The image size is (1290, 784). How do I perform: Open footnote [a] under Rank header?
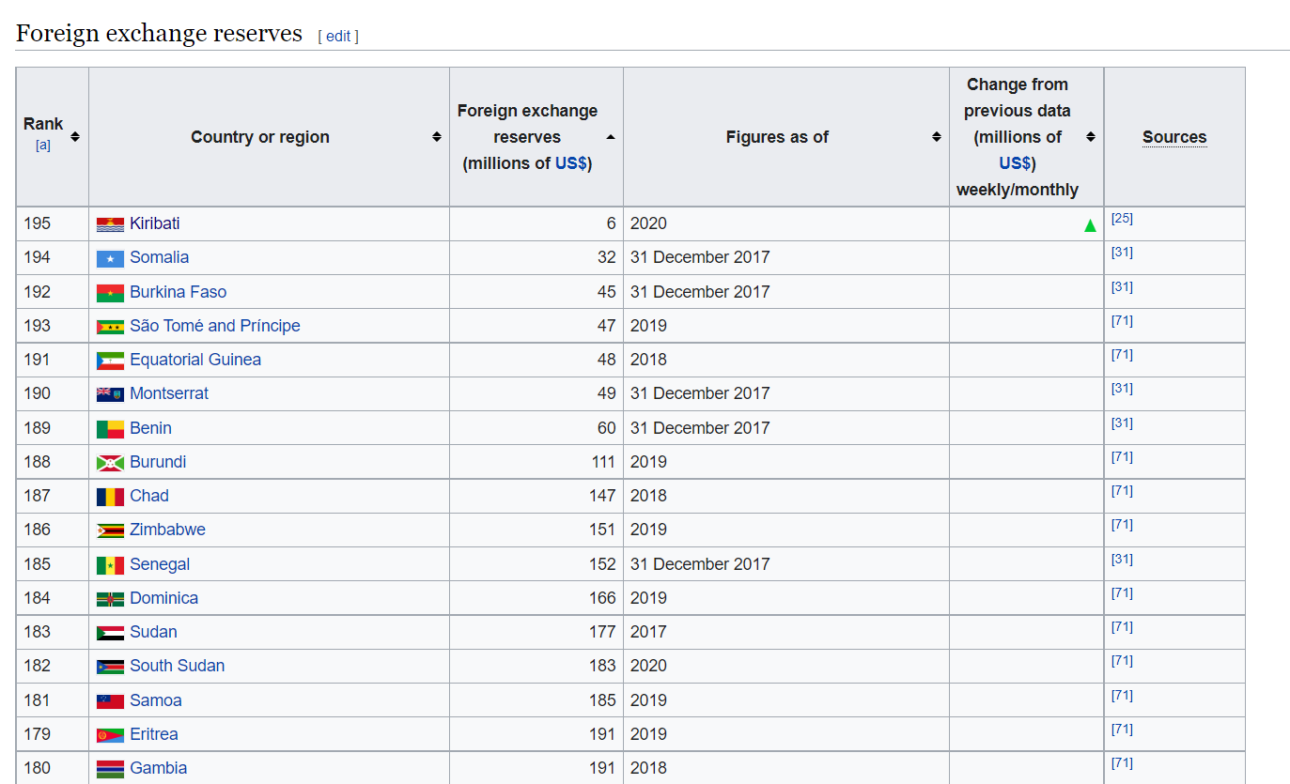[x=43, y=145]
